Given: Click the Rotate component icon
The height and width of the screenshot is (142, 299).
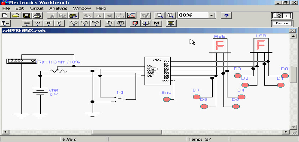Looking at the screenshot, I should [x=88, y=16].
